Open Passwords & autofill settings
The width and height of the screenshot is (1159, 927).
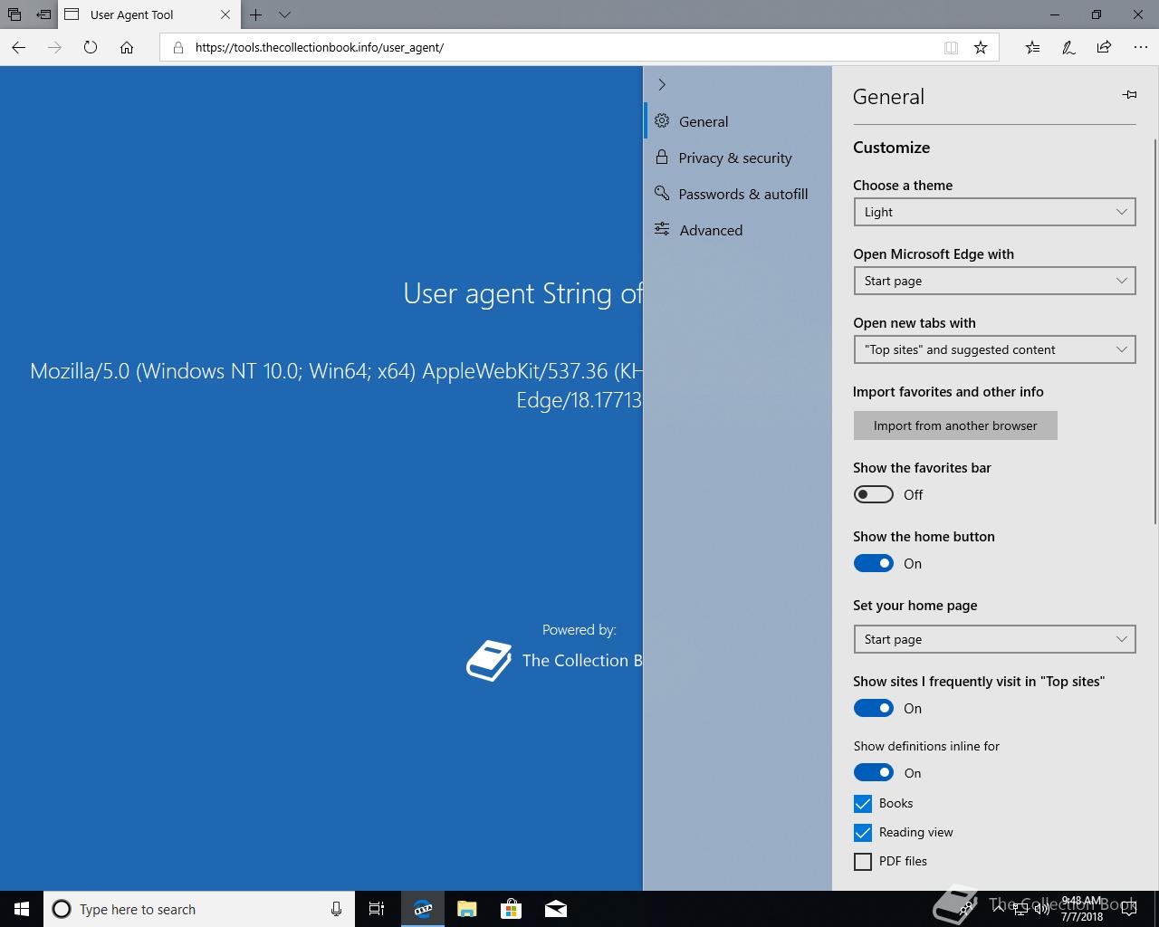738,194
